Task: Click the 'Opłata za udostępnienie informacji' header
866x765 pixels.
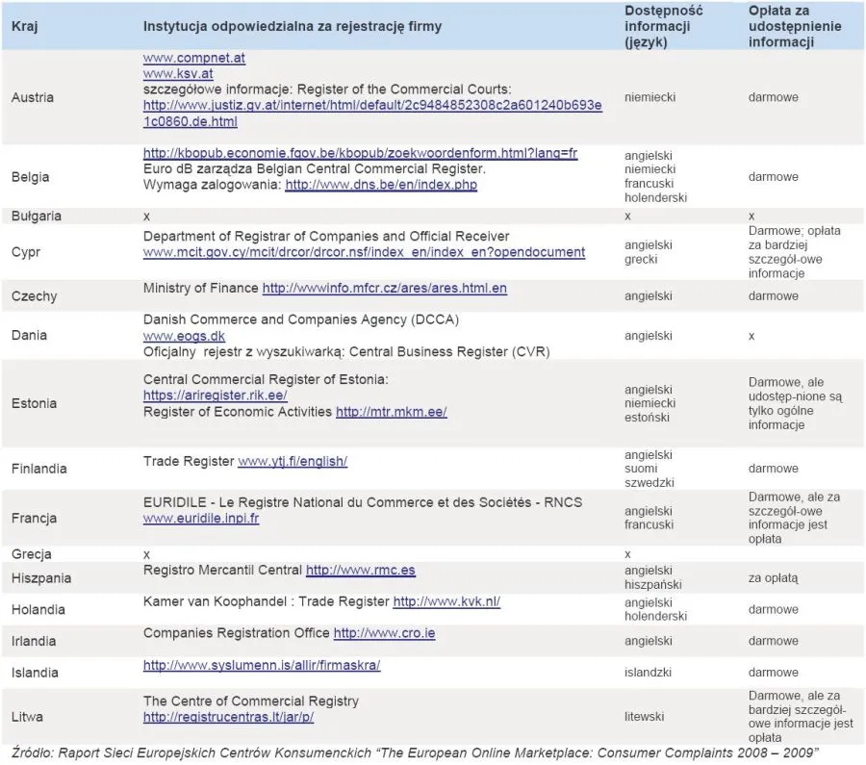Action: (x=795, y=26)
